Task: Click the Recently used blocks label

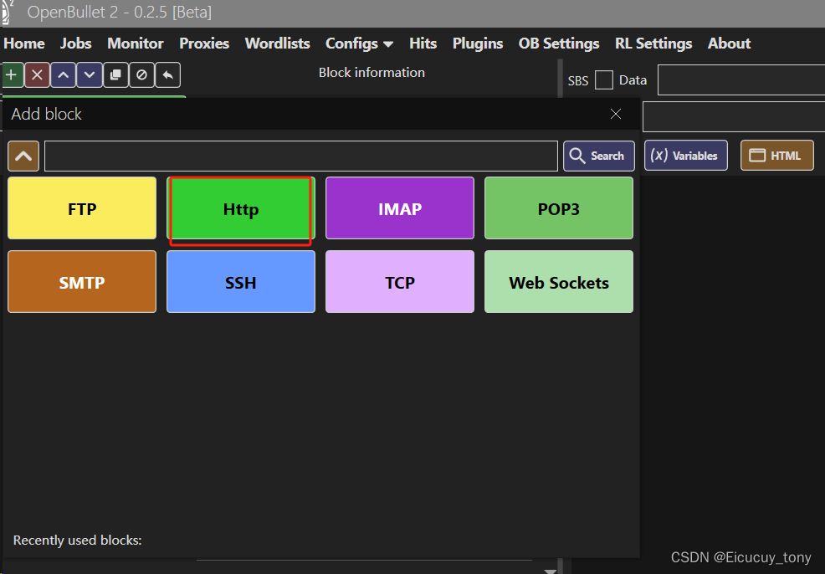Action: (77, 541)
